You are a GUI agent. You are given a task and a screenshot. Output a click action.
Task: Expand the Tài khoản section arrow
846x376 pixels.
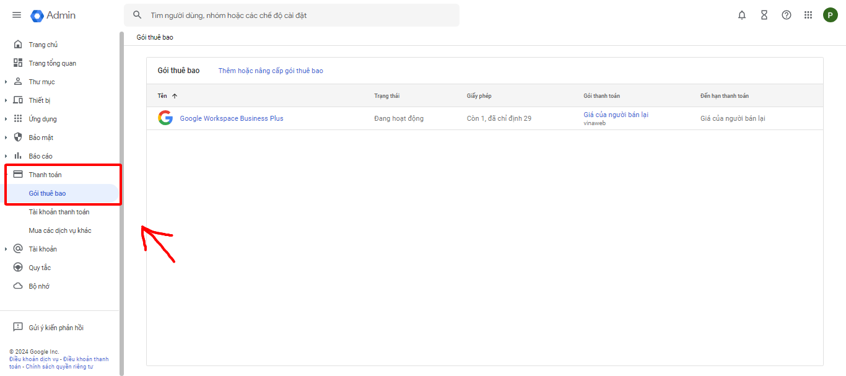[6, 249]
